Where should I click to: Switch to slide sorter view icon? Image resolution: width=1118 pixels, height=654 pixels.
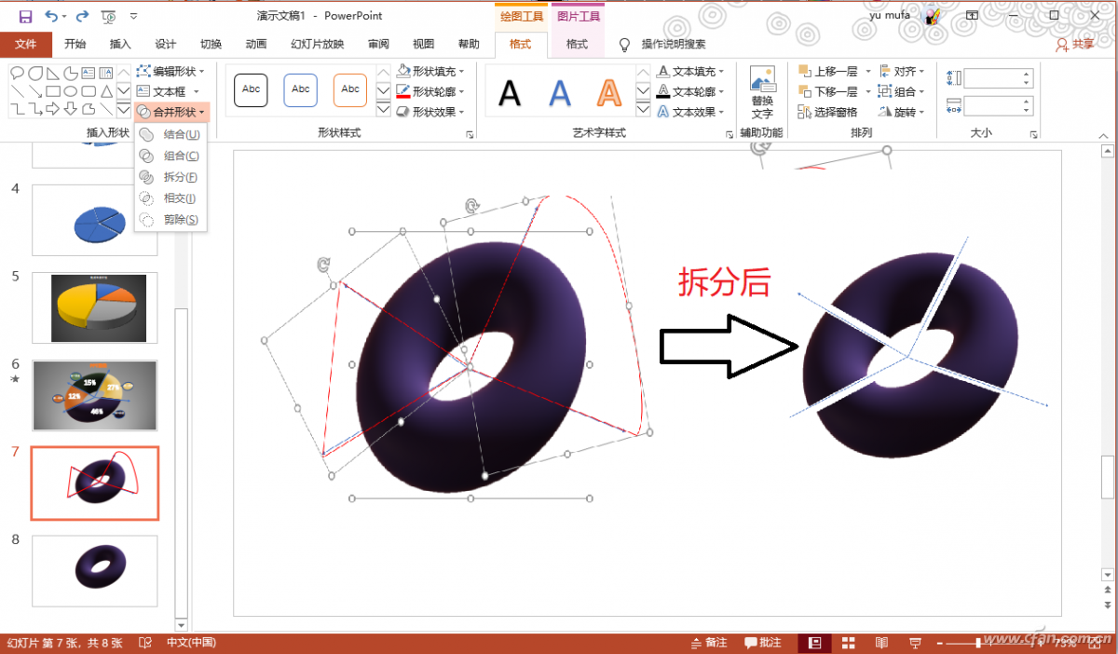849,643
